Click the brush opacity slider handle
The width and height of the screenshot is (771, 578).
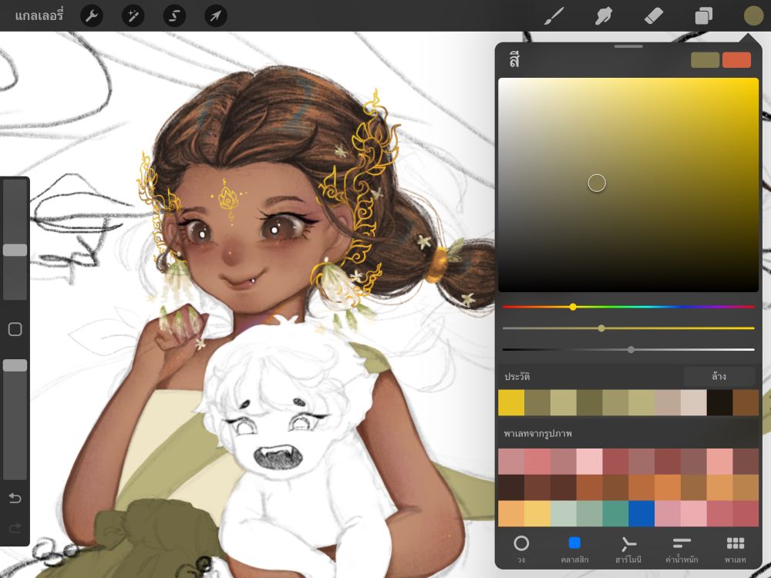tap(15, 365)
